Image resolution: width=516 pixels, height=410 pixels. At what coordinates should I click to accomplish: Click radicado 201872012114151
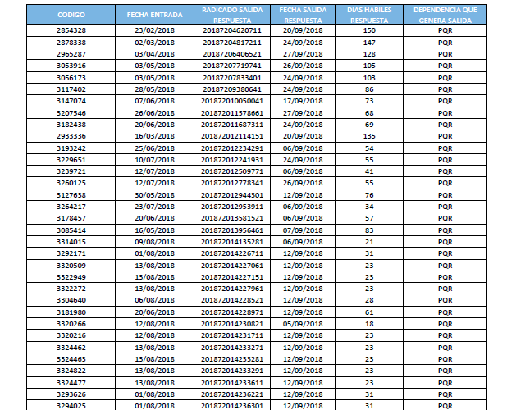click(x=232, y=136)
